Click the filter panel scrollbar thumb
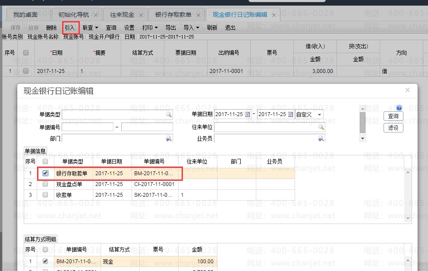 (x=362, y=122)
